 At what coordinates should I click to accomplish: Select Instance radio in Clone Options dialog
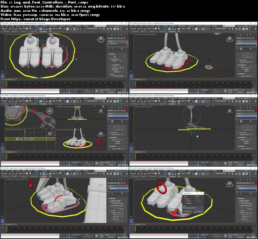tap(185, 201)
